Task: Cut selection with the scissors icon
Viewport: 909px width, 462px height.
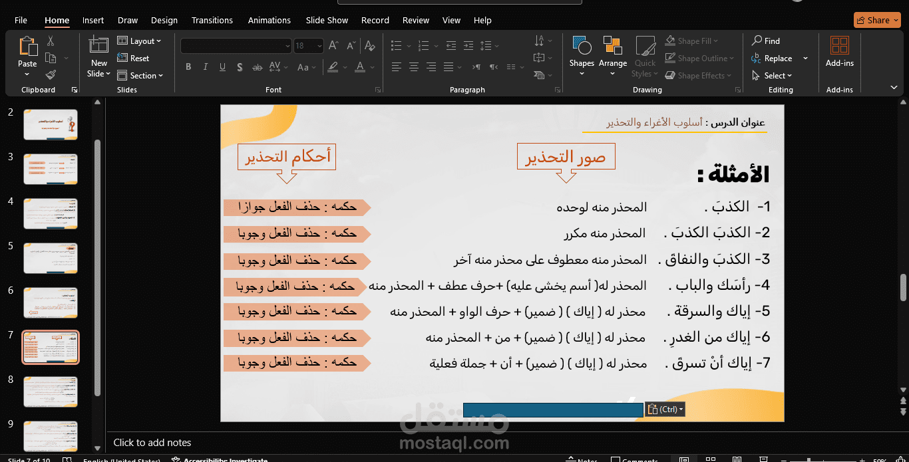Action: point(51,41)
